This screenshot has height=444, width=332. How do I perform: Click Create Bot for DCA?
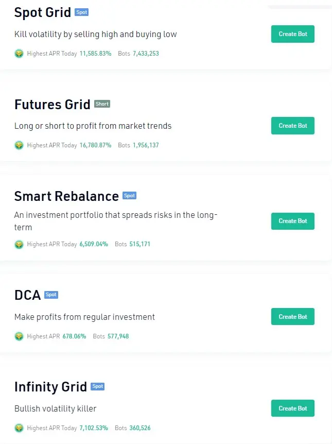tap(293, 317)
